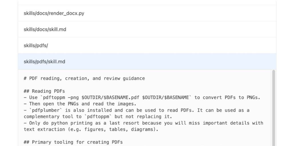Open the skills/docs/render_docx.py file row

(54, 13)
